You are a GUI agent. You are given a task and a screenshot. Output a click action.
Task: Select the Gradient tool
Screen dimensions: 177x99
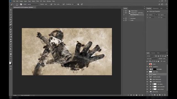pos(11,37)
